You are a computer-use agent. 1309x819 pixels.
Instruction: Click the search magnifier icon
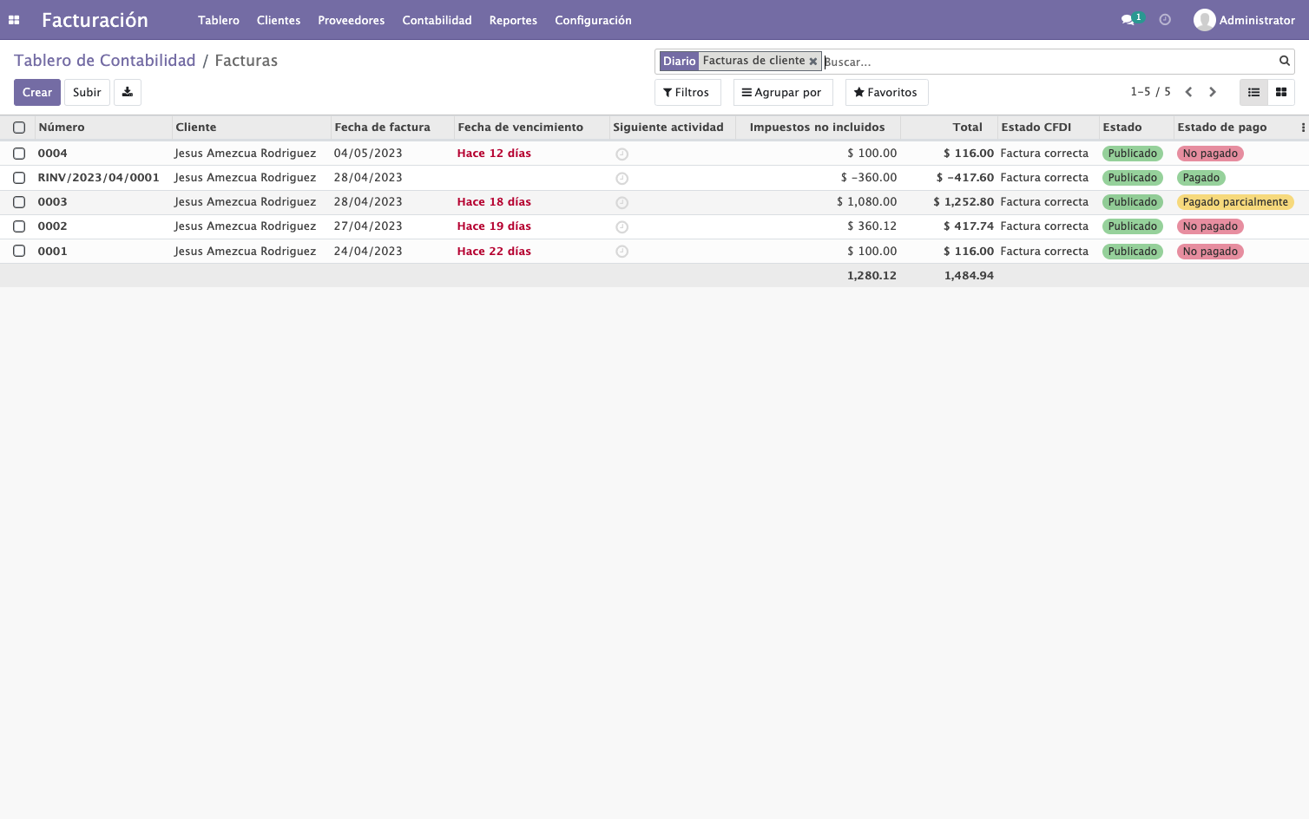pyautogui.click(x=1284, y=61)
